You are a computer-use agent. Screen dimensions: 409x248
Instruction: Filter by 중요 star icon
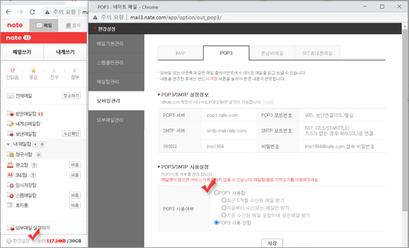[33, 74]
